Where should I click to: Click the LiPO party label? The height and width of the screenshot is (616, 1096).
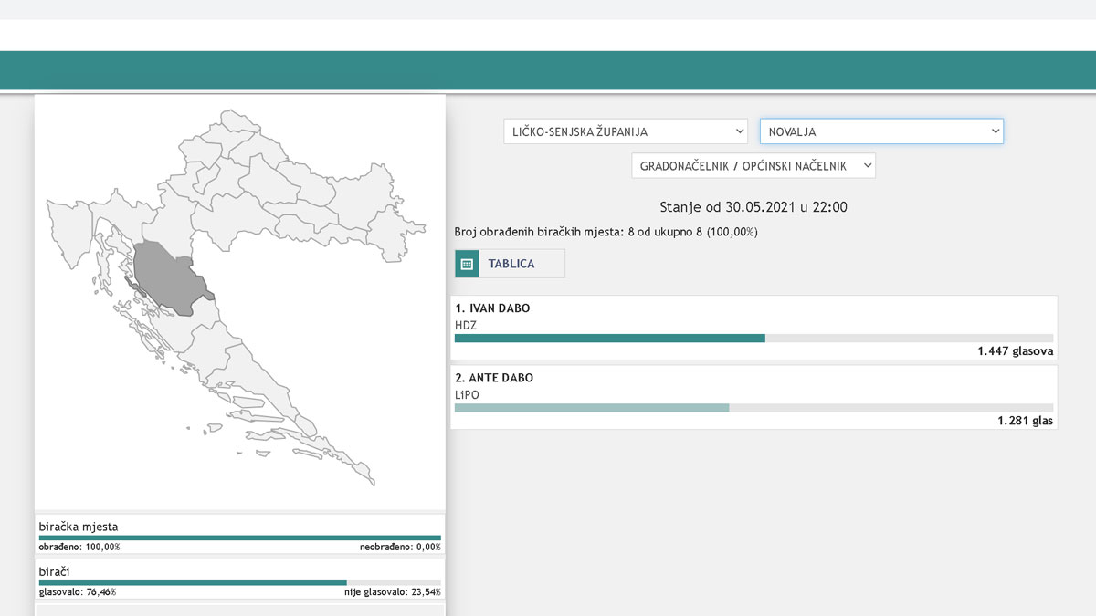pyautogui.click(x=467, y=394)
